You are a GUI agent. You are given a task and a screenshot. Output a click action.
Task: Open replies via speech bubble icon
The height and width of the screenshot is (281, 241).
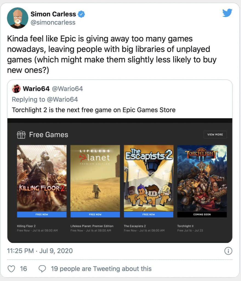point(42,269)
